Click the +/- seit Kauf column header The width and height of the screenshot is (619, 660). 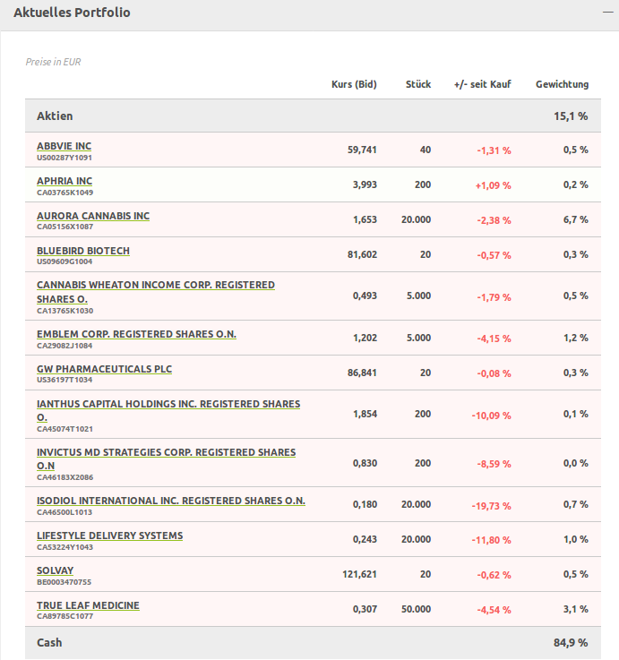(482, 84)
